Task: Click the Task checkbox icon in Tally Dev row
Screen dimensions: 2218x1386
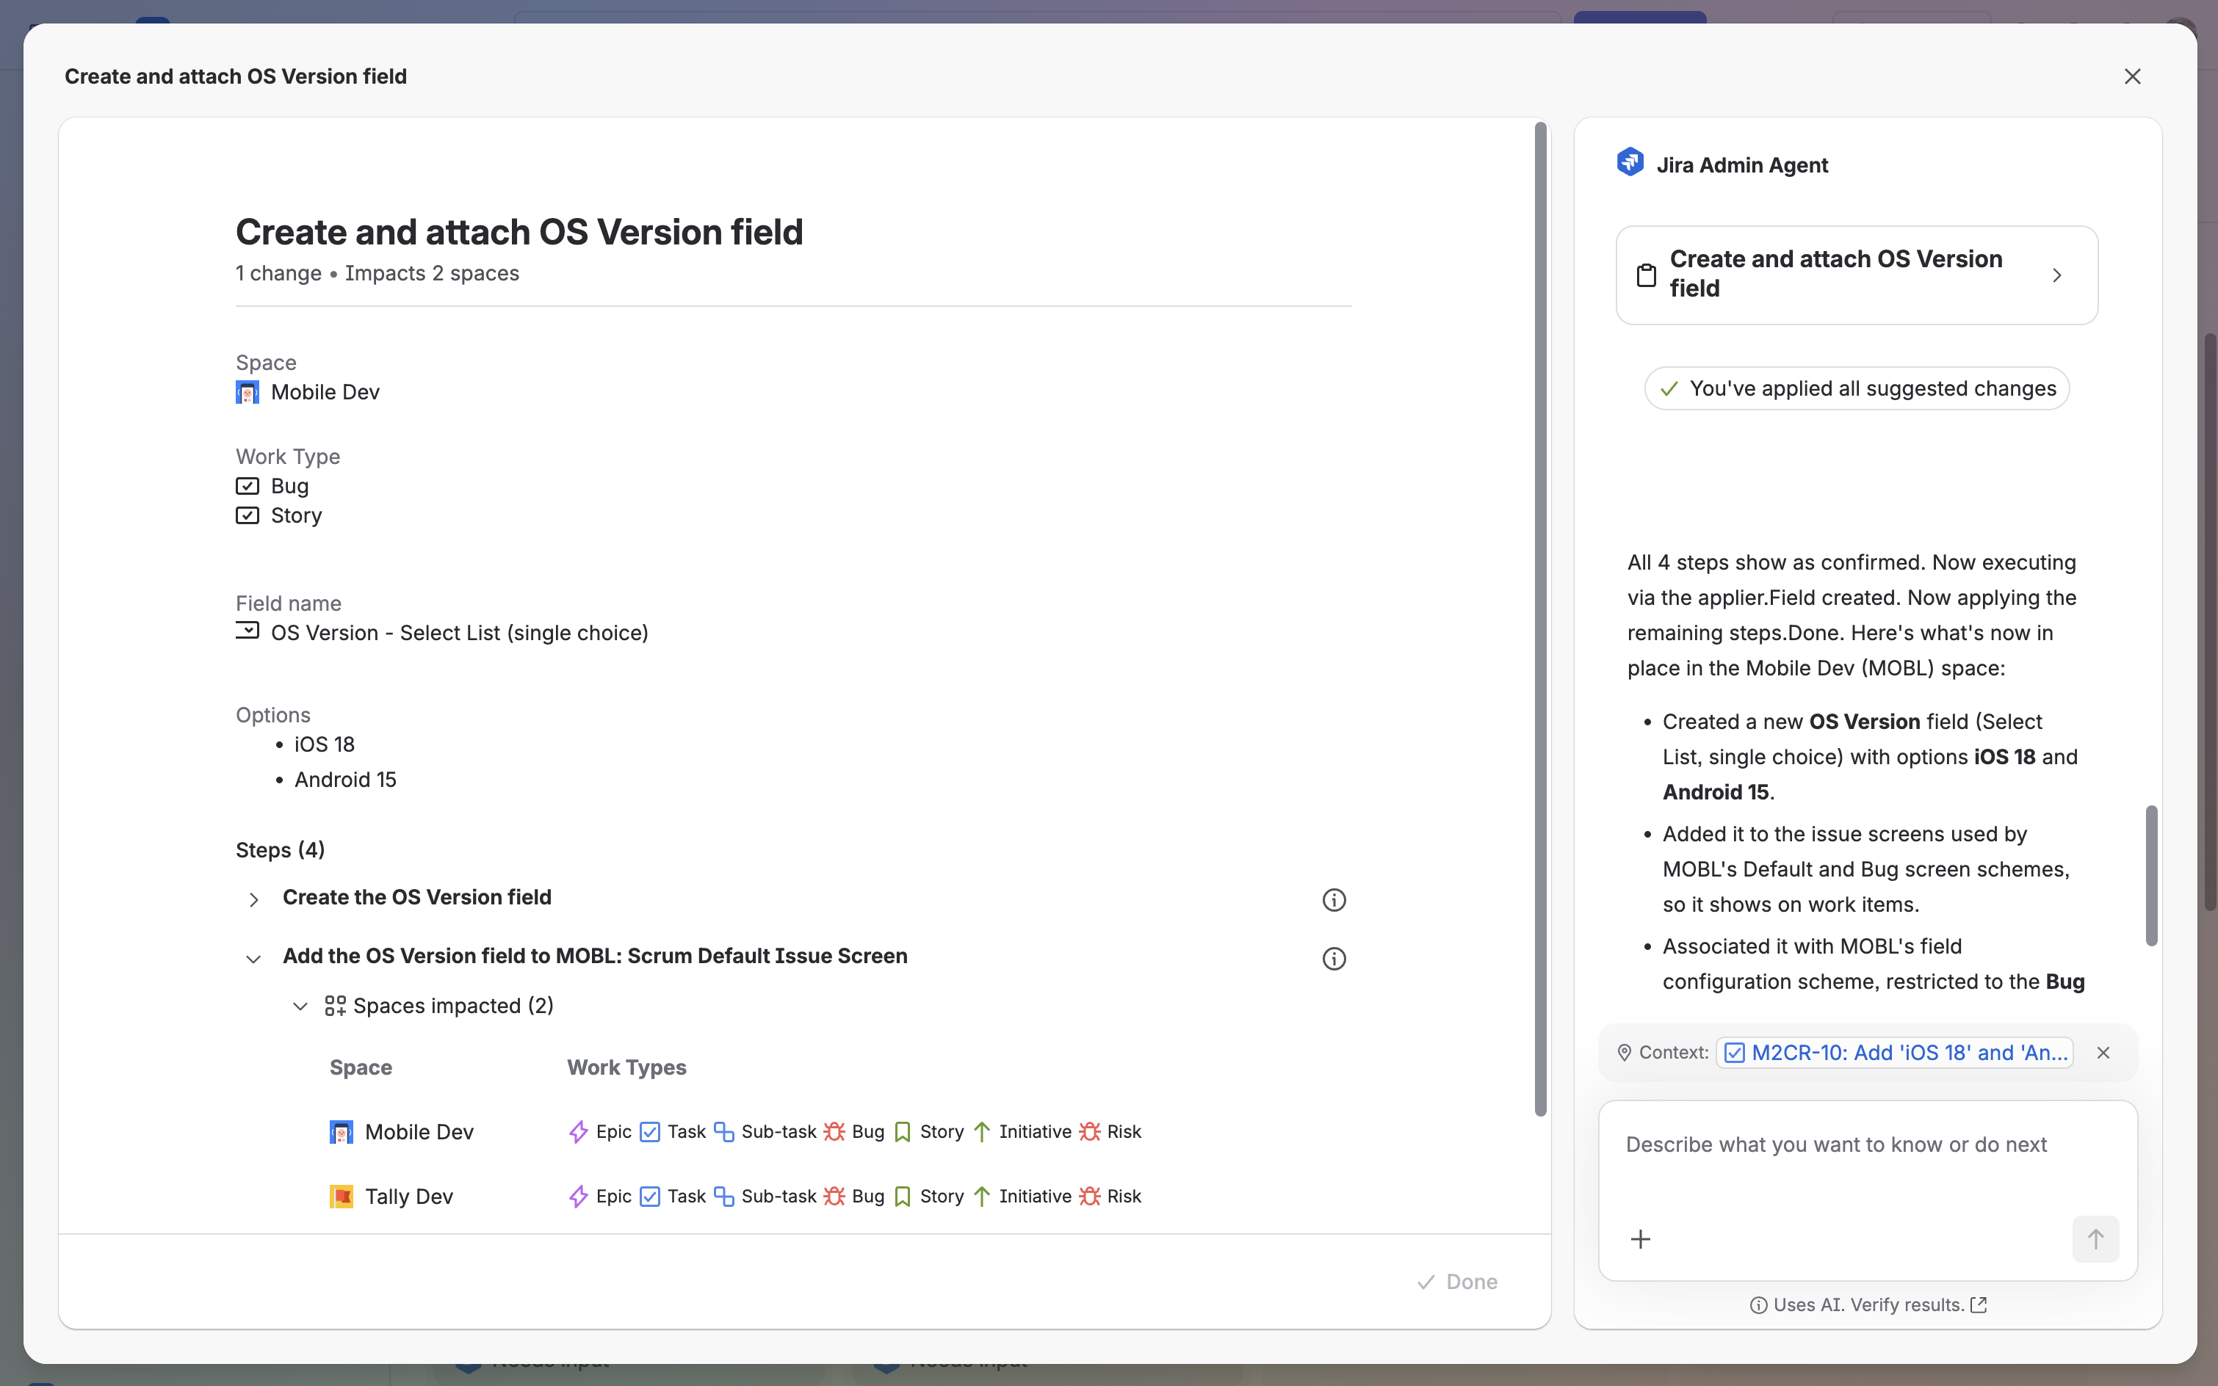Action: [x=649, y=1197]
